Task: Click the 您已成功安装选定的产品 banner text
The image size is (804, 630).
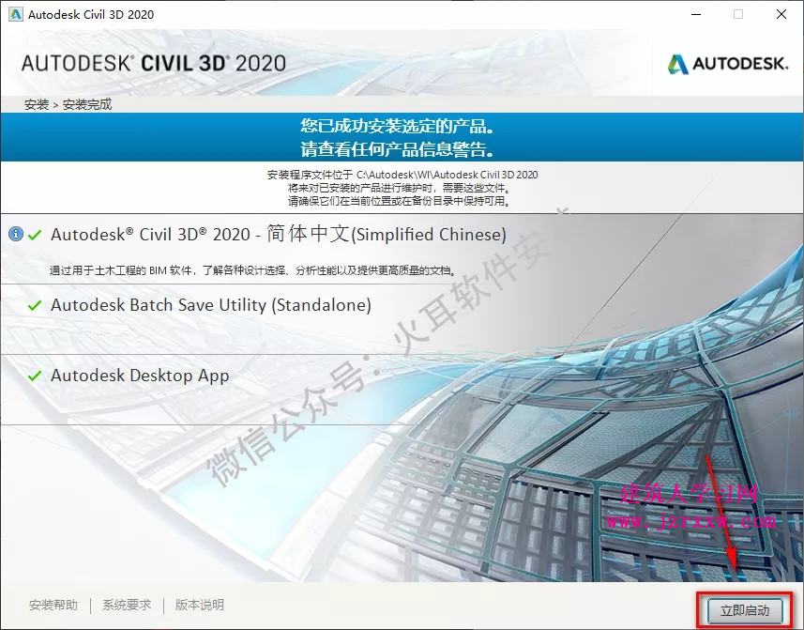Action: [398, 126]
